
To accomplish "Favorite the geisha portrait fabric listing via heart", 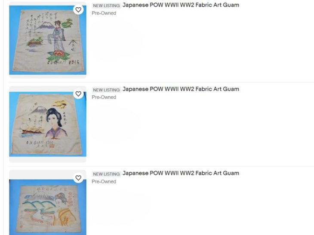I will click(x=78, y=93).
